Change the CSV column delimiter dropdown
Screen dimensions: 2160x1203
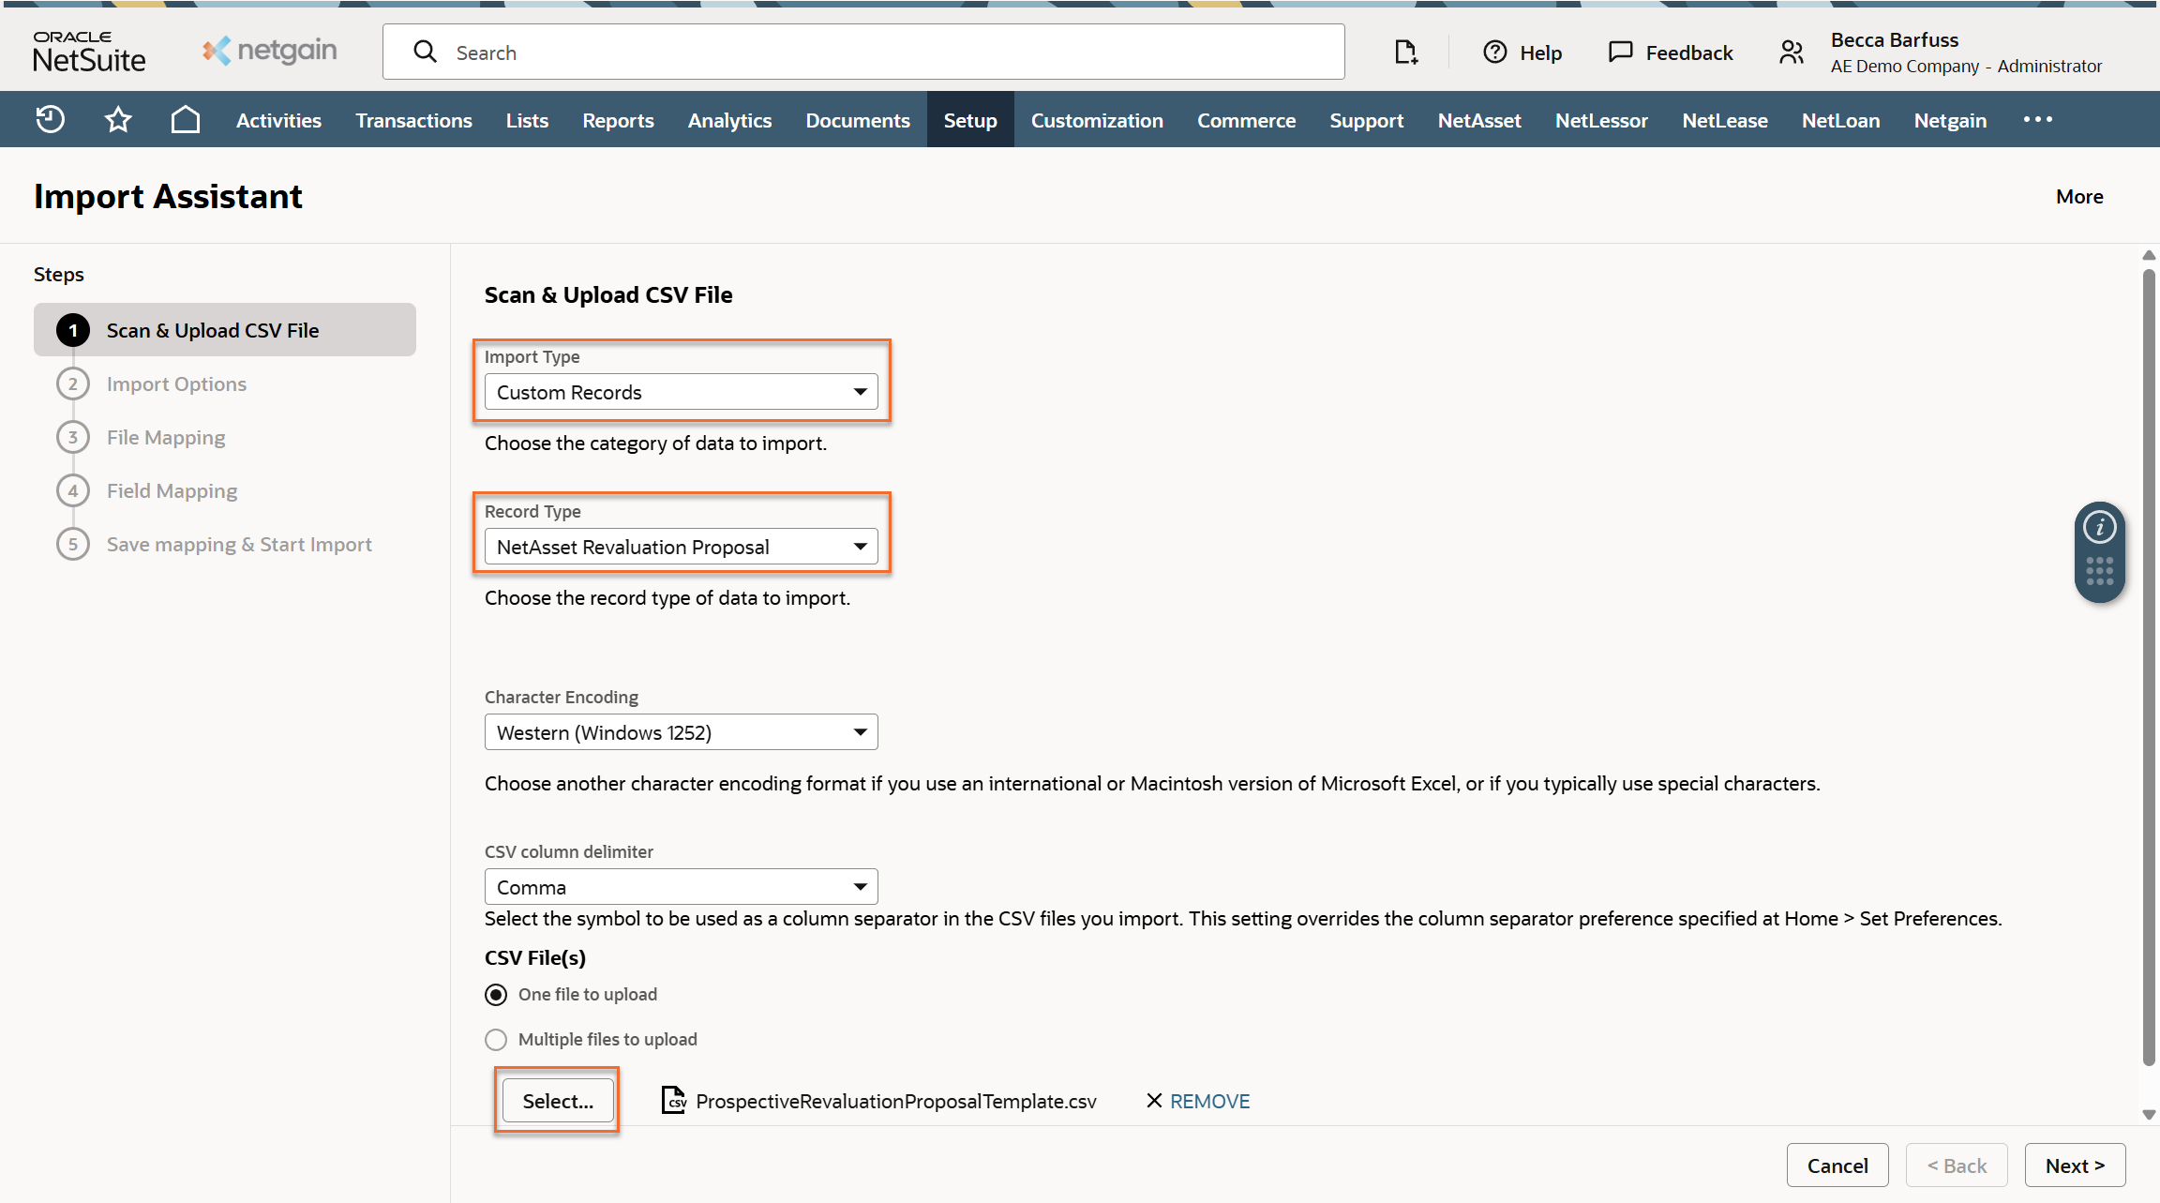(681, 887)
